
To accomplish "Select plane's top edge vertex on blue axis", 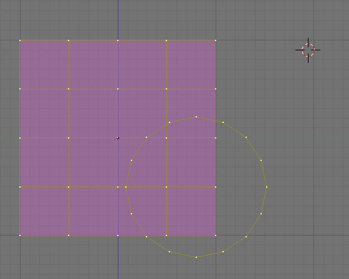I will click(118, 40).
